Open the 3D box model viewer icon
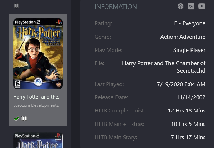The height and width of the screenshot is (148, 214). coord(180,6)
